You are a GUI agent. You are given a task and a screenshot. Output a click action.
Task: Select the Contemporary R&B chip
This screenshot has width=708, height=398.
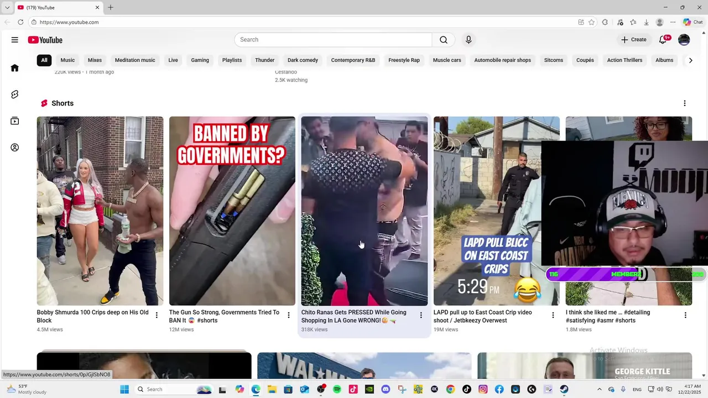pos(353,60)
